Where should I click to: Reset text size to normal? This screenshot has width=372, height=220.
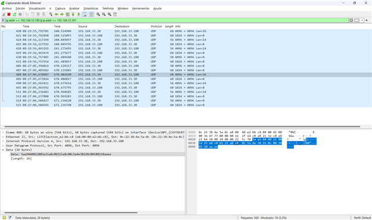click(x=109, y=14)
